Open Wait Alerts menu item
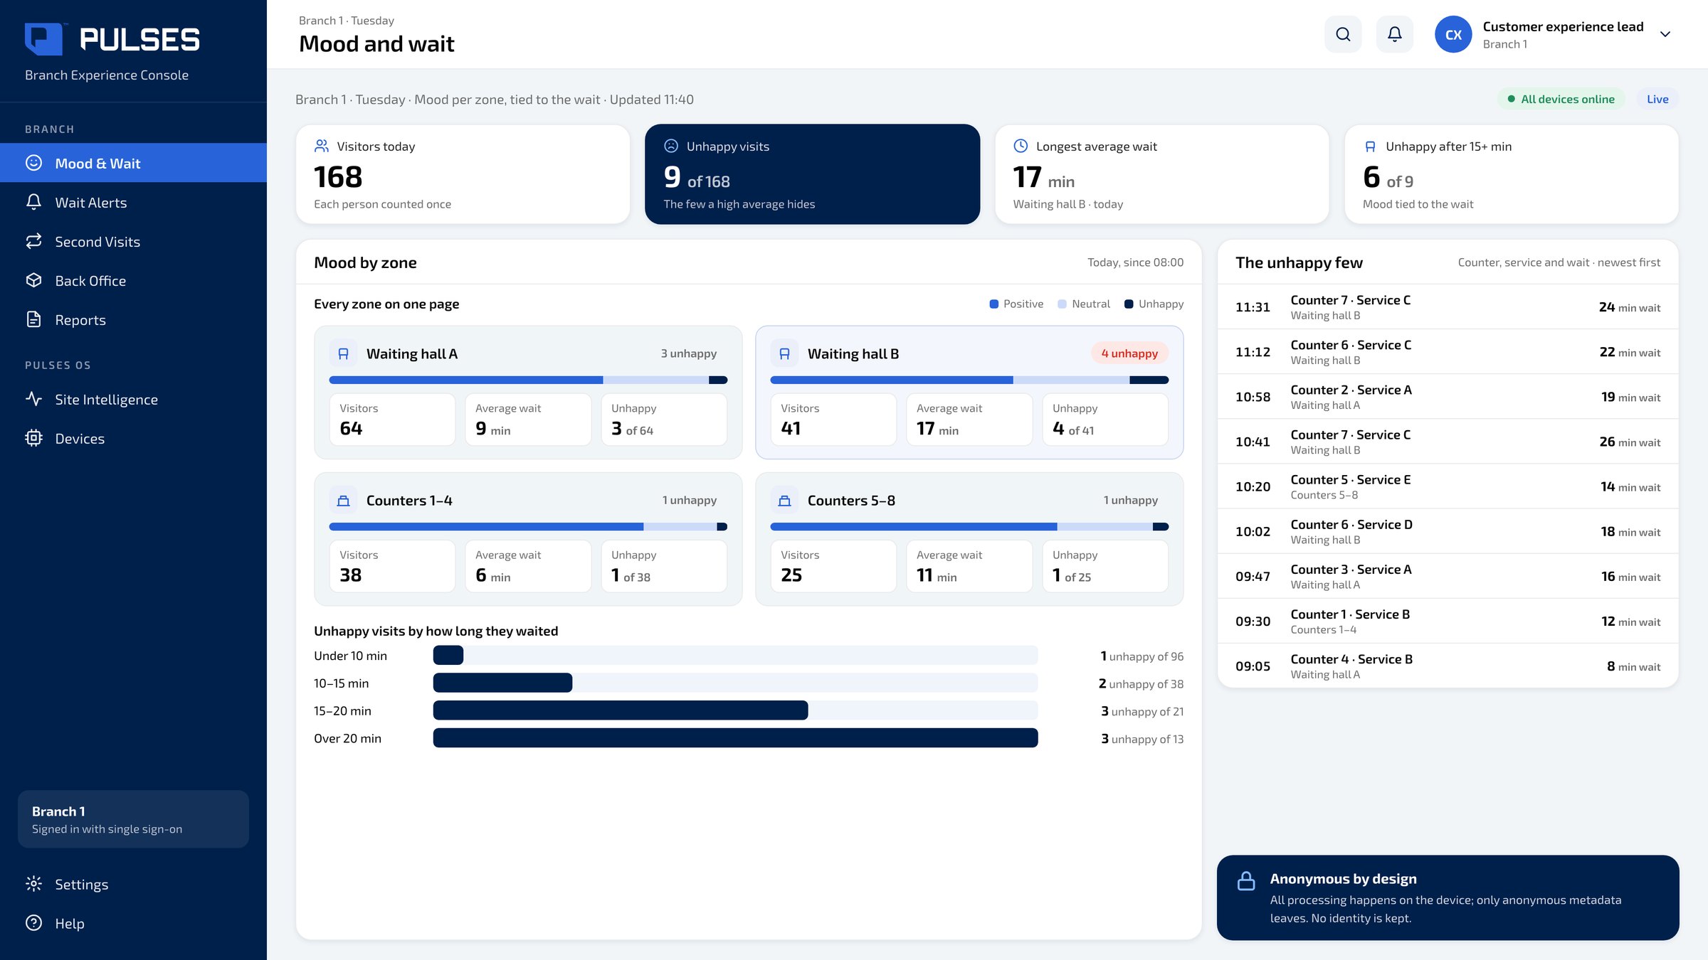 click(x=133, y=202)
